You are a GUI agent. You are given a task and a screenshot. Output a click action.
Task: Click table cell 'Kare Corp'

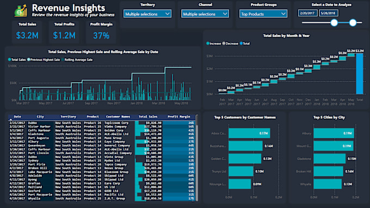[112, 183]
